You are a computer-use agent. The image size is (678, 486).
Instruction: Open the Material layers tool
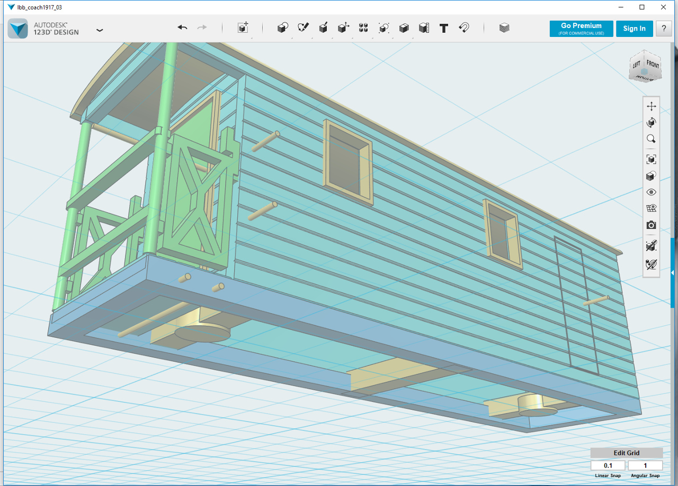click(x=504, y=28)
